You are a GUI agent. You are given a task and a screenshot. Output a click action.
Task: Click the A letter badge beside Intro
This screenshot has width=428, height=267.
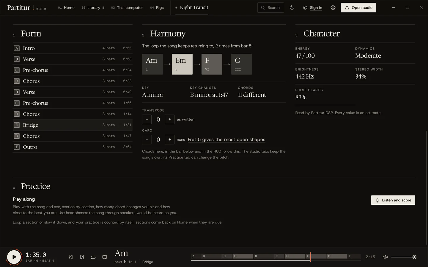17,48
